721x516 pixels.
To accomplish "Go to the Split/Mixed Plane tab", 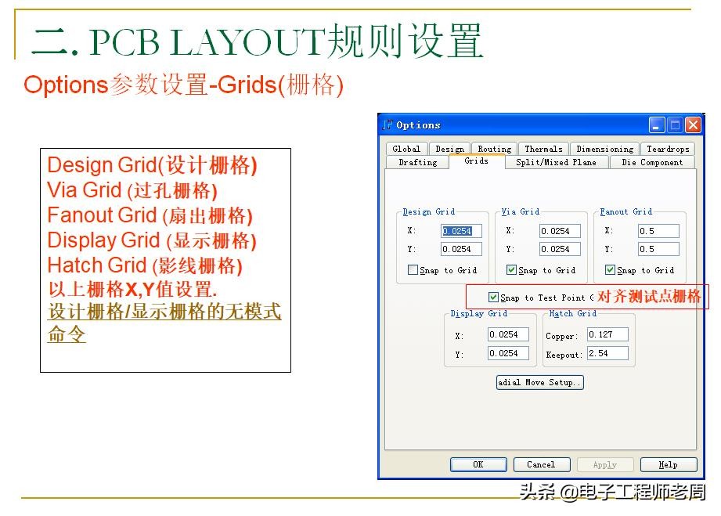I will point(556,162).
